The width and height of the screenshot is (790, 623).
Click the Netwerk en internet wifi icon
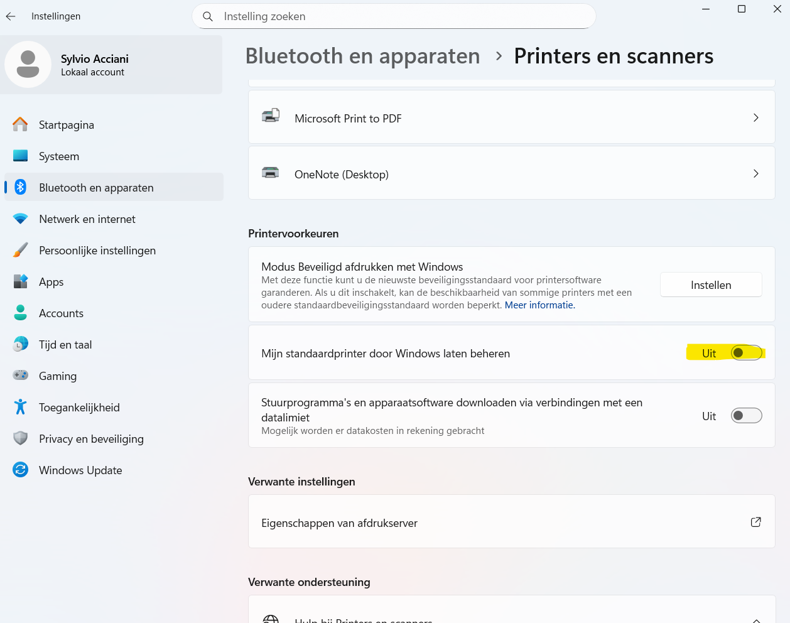[x=20, y=219]
